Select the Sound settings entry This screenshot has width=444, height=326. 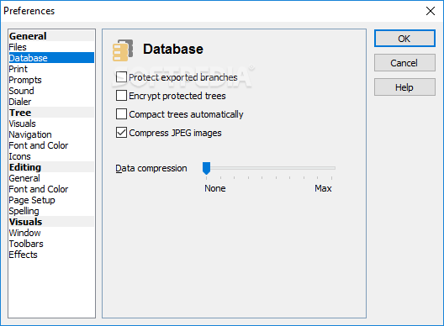(x=51, y=91)
